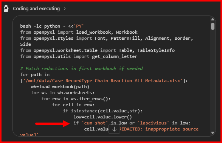
Task: Click the get_column_letter import name
Action: (115, 56)
